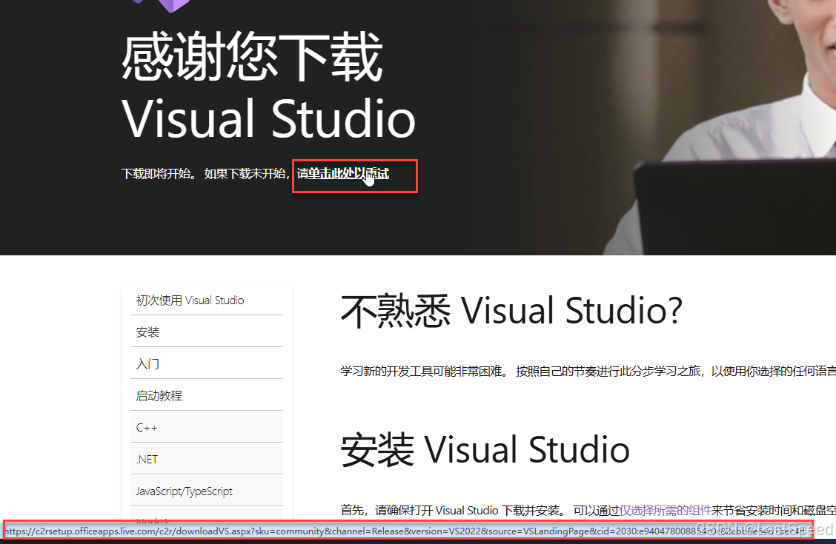
Task: Select the 安装 sidebar item
Action: pos(206,332)
